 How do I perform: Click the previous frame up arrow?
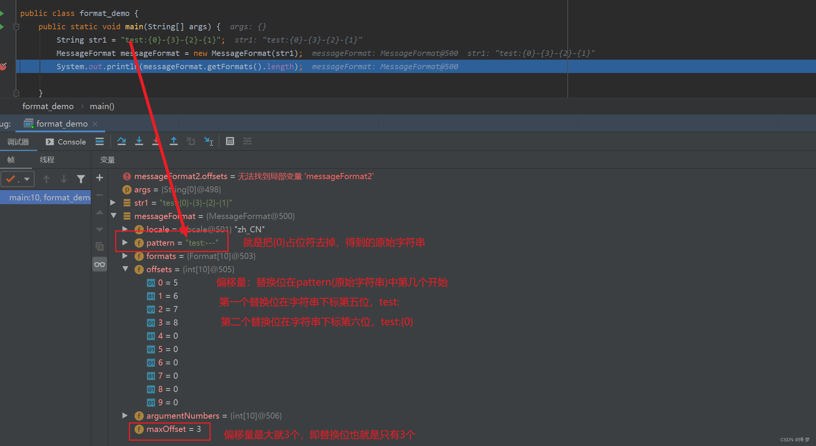tap(46, 179)
